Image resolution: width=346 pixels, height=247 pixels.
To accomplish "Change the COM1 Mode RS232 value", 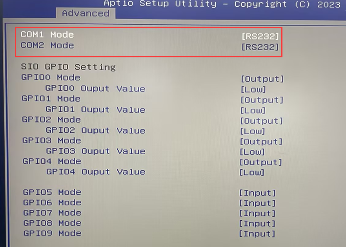I will pos(260,37).
